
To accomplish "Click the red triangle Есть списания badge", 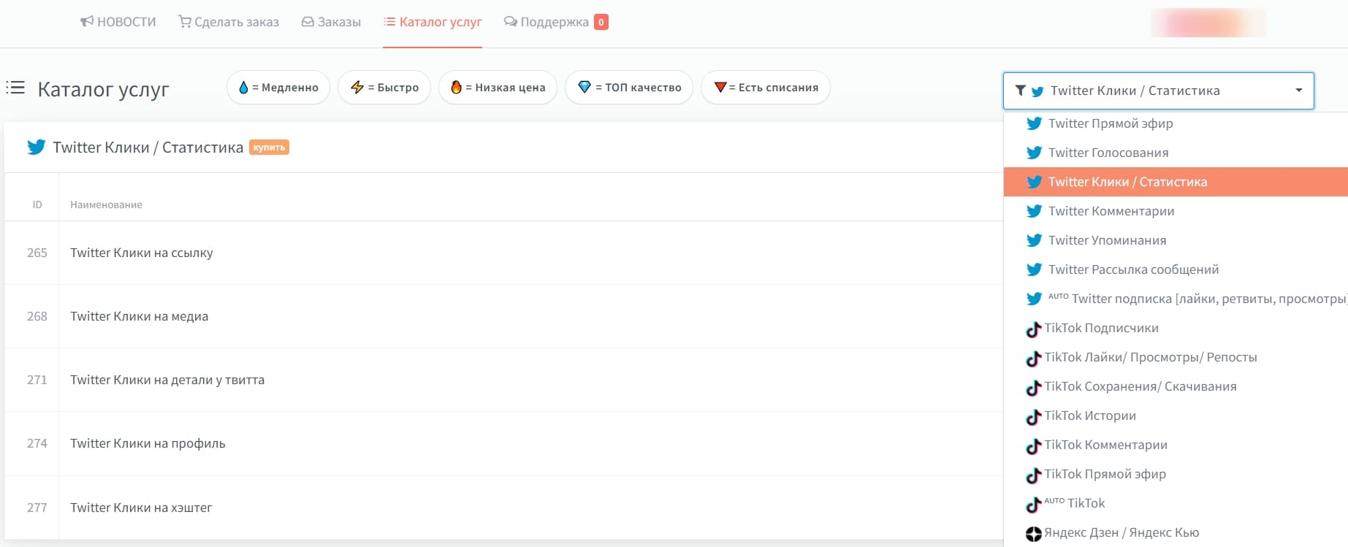I will [x=766, y=88].
